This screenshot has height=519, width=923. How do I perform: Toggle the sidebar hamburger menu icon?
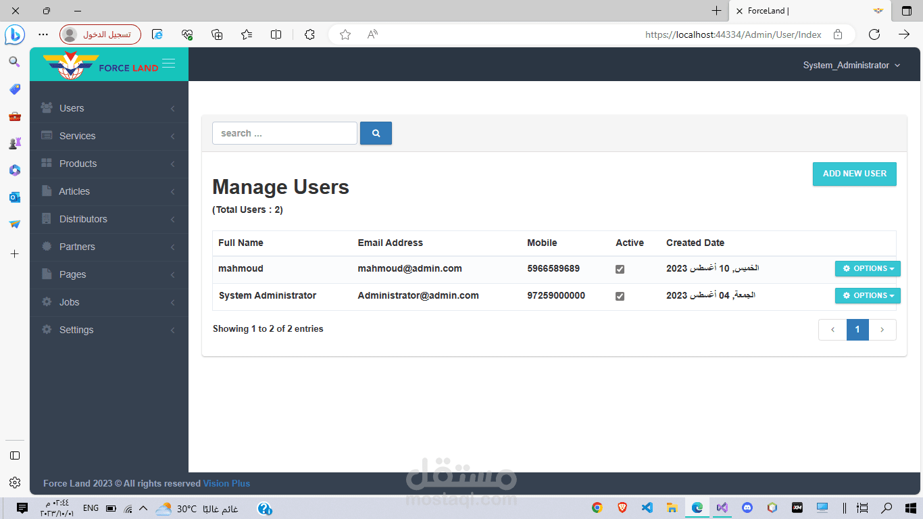(169, 64)
